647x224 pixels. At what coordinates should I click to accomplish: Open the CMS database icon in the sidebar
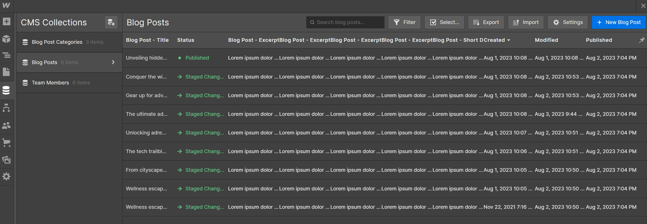pyautogui.click(x=6, y=90)
